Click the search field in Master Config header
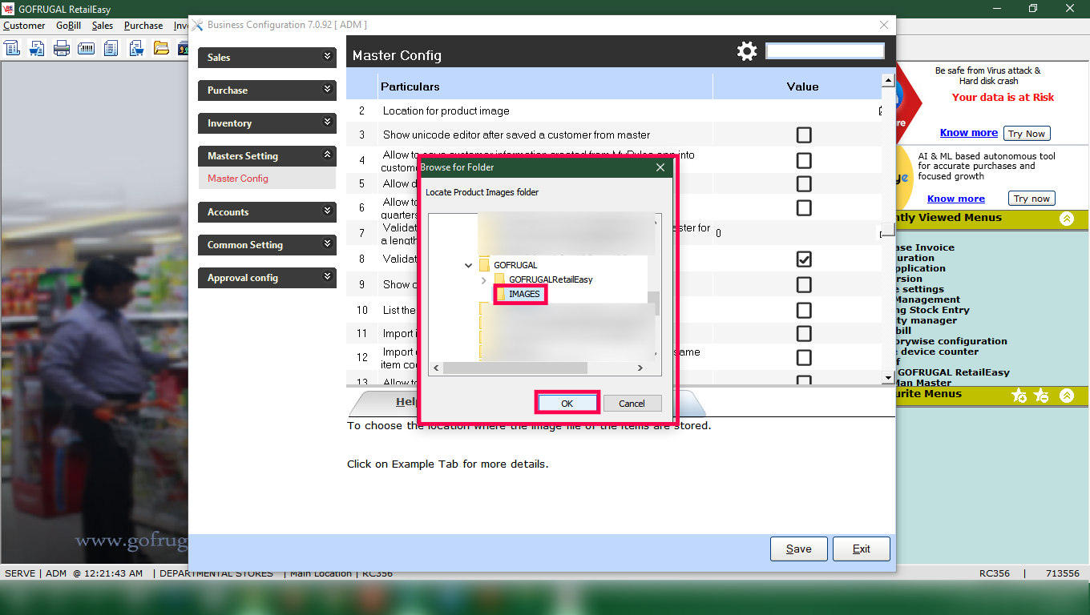 pyautogui.click(x=826, y=51)
